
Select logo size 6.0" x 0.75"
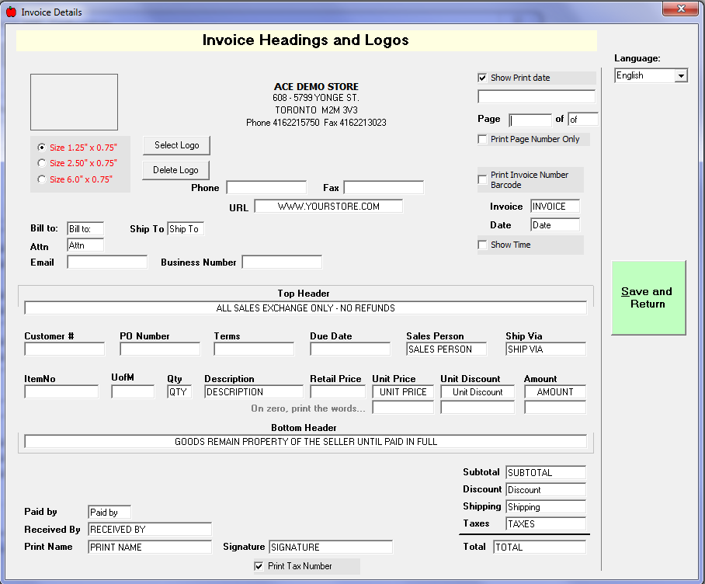pos(42,179)
